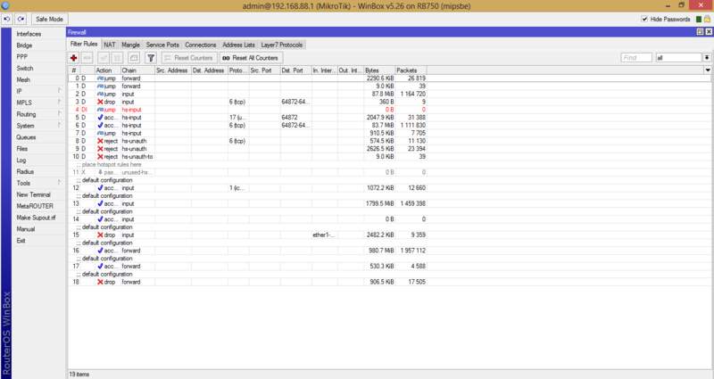This screenshot has width=714, height=379.
Task: Click Exit in the sidebar
Action: 21,240
